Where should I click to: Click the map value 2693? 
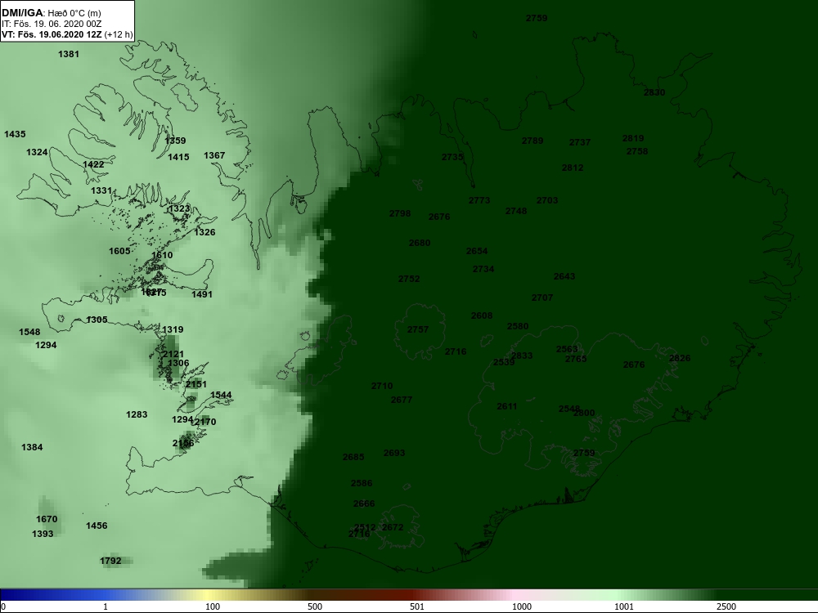click(394, 453)
